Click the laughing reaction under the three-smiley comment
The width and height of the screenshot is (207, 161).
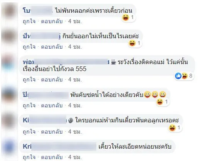tap(160, 102)
